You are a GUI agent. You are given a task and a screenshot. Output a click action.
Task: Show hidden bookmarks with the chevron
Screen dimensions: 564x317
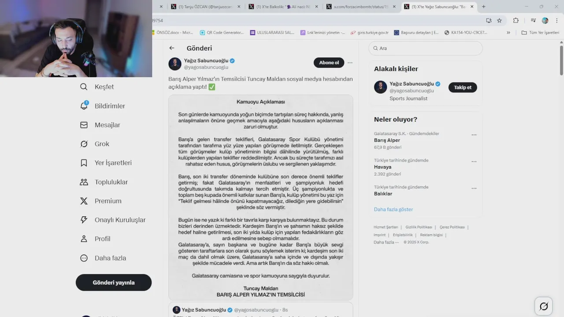point(508,33)
